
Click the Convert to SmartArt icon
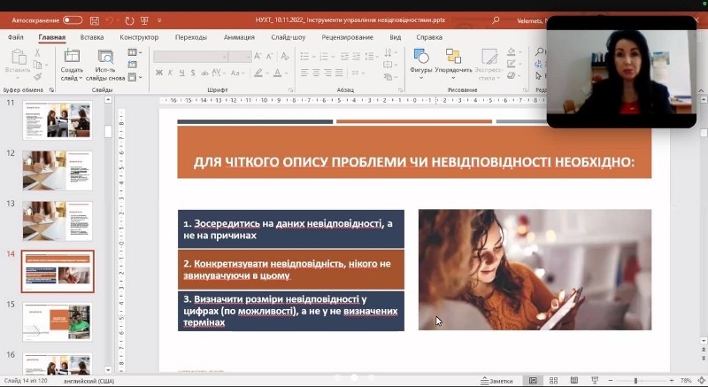point(389,77)
